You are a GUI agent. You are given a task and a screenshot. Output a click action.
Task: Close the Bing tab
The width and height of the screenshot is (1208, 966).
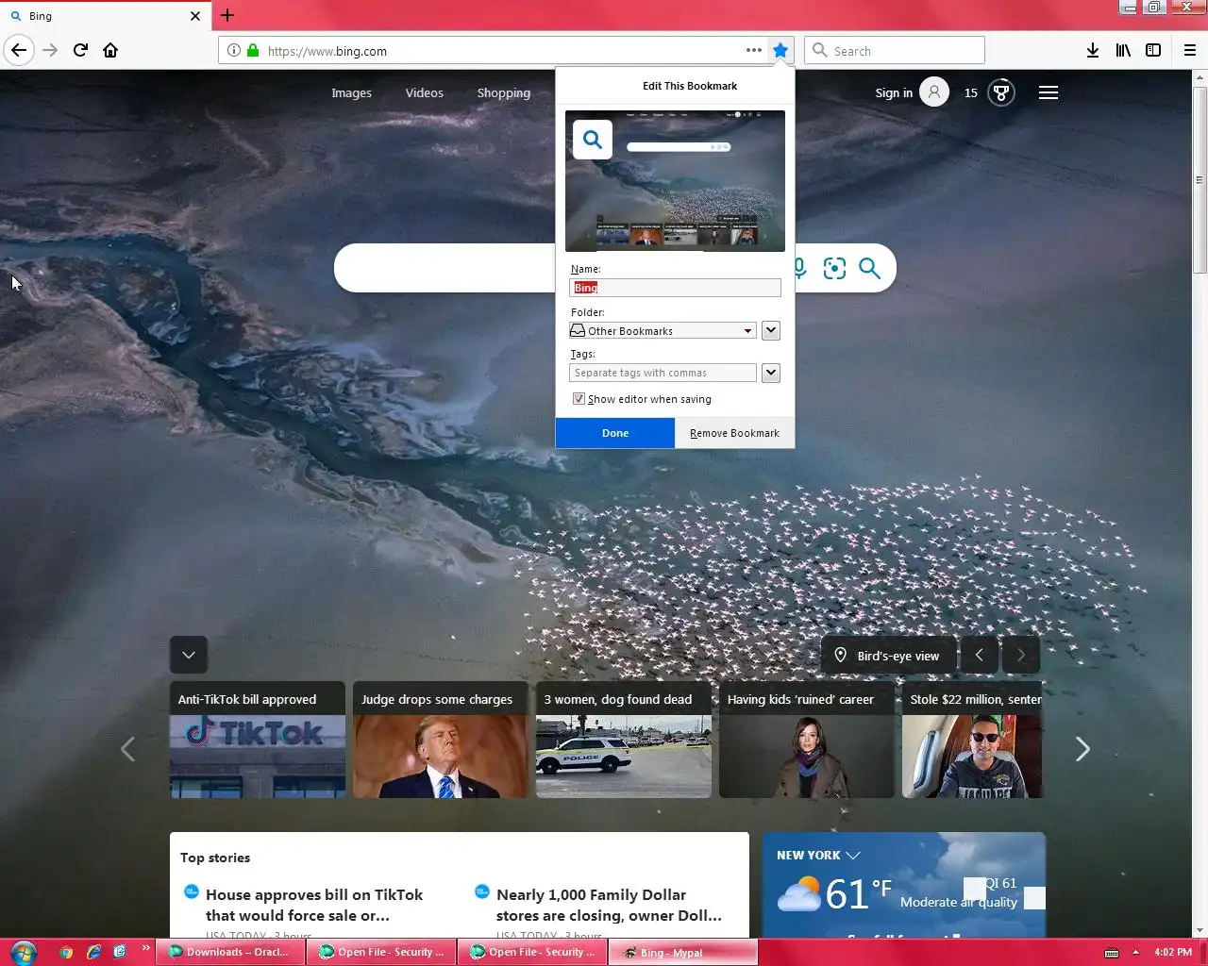click(195, 16)
